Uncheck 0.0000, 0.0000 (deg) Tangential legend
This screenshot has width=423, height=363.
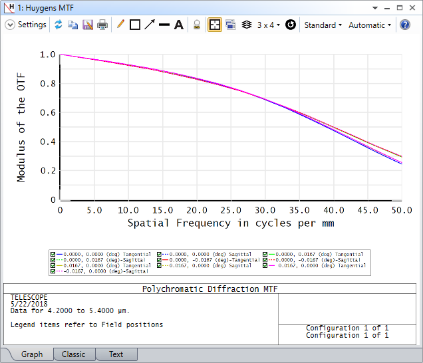pos(53,255)
